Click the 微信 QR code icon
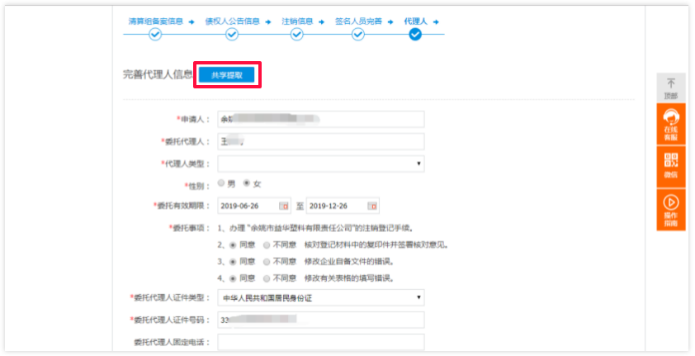Viewport: 695px width, 356px height. (670, 164)
